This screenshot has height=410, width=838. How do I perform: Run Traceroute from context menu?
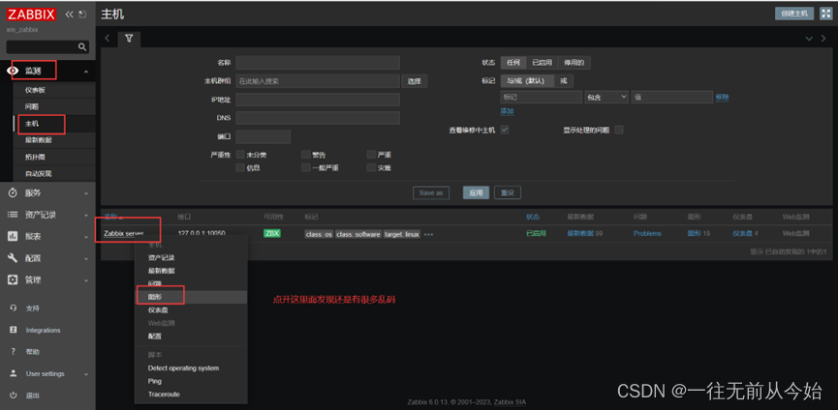[x=191, y=395]
